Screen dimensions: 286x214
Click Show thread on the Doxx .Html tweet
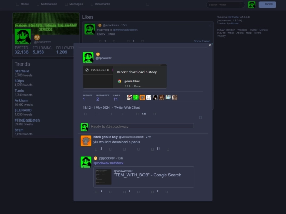tap(202, 41)
